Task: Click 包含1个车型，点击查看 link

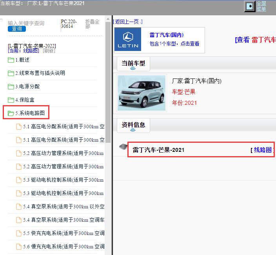Action: tap(174, 44)
